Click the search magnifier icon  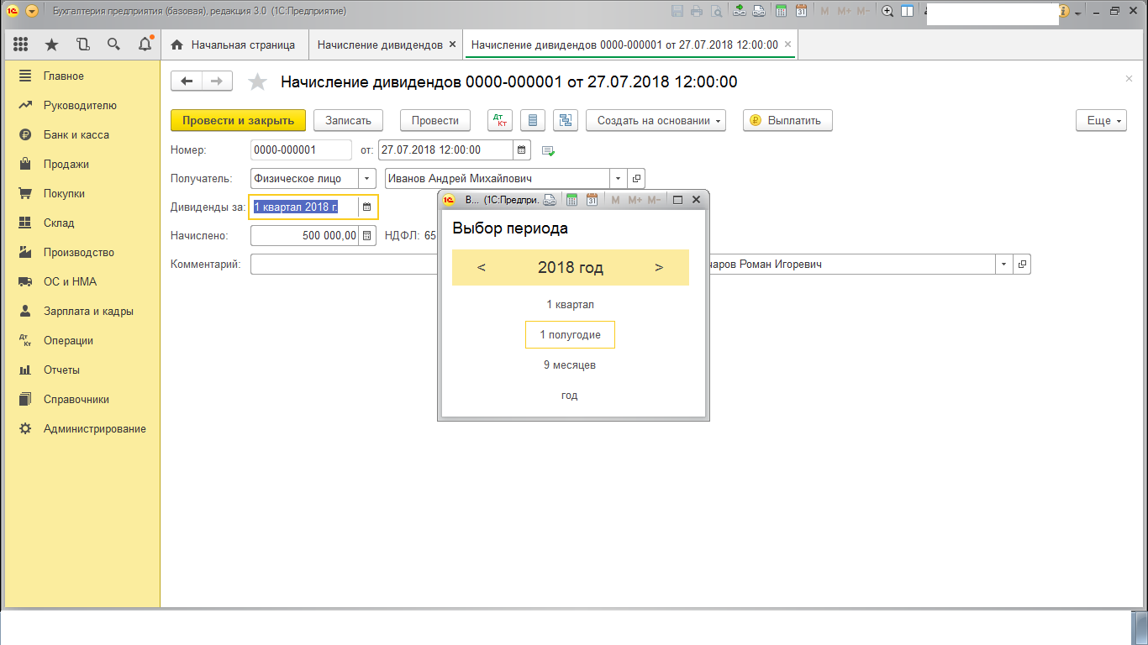(x=113, y=45)
